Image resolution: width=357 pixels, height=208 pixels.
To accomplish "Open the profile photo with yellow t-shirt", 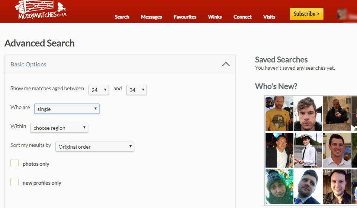I will (x=279, y=113).
